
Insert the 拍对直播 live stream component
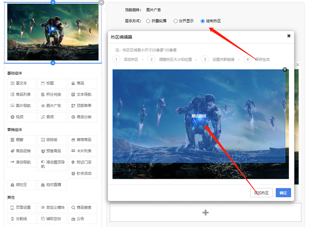coord(52,185)
